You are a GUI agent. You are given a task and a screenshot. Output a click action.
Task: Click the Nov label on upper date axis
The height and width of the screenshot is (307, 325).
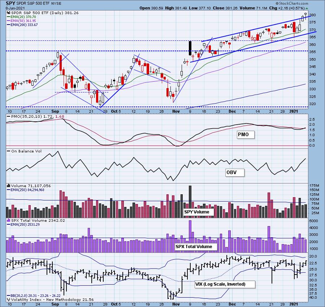point(176,111)
